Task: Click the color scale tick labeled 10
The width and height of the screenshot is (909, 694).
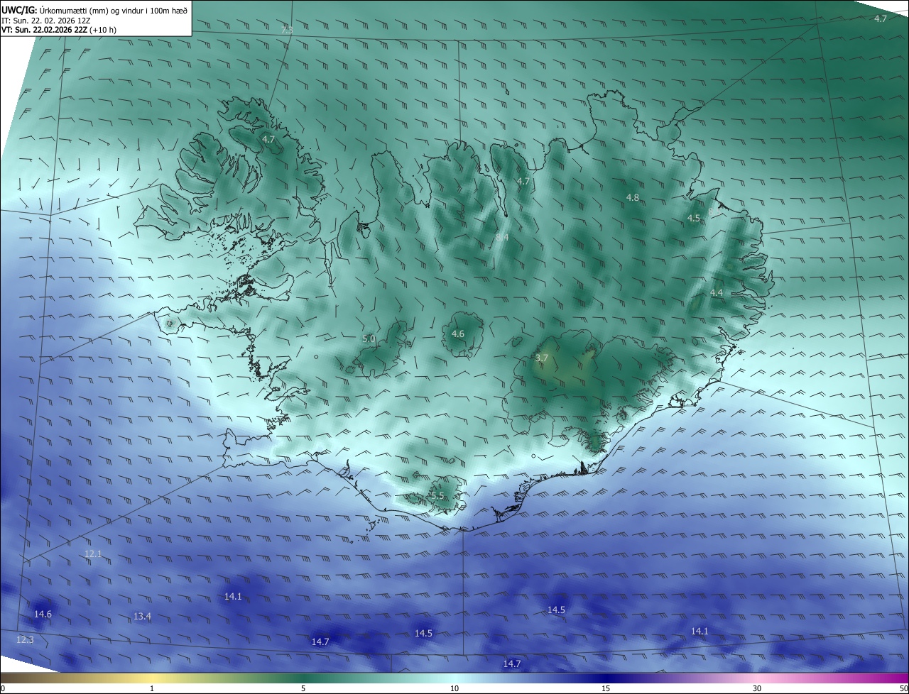Action: click(454, 688)
